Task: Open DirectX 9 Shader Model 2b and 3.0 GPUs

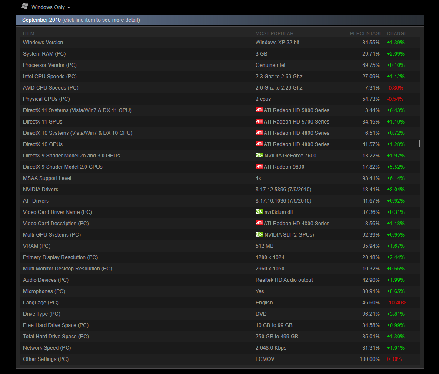Action: coord(220,156)
